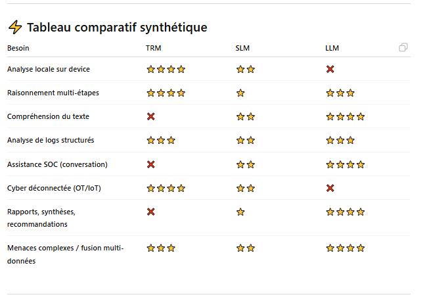The image size is (429, 303).
Task: Click the Raisonnement multi-étapes row label
Action: (x=53, y=93)
